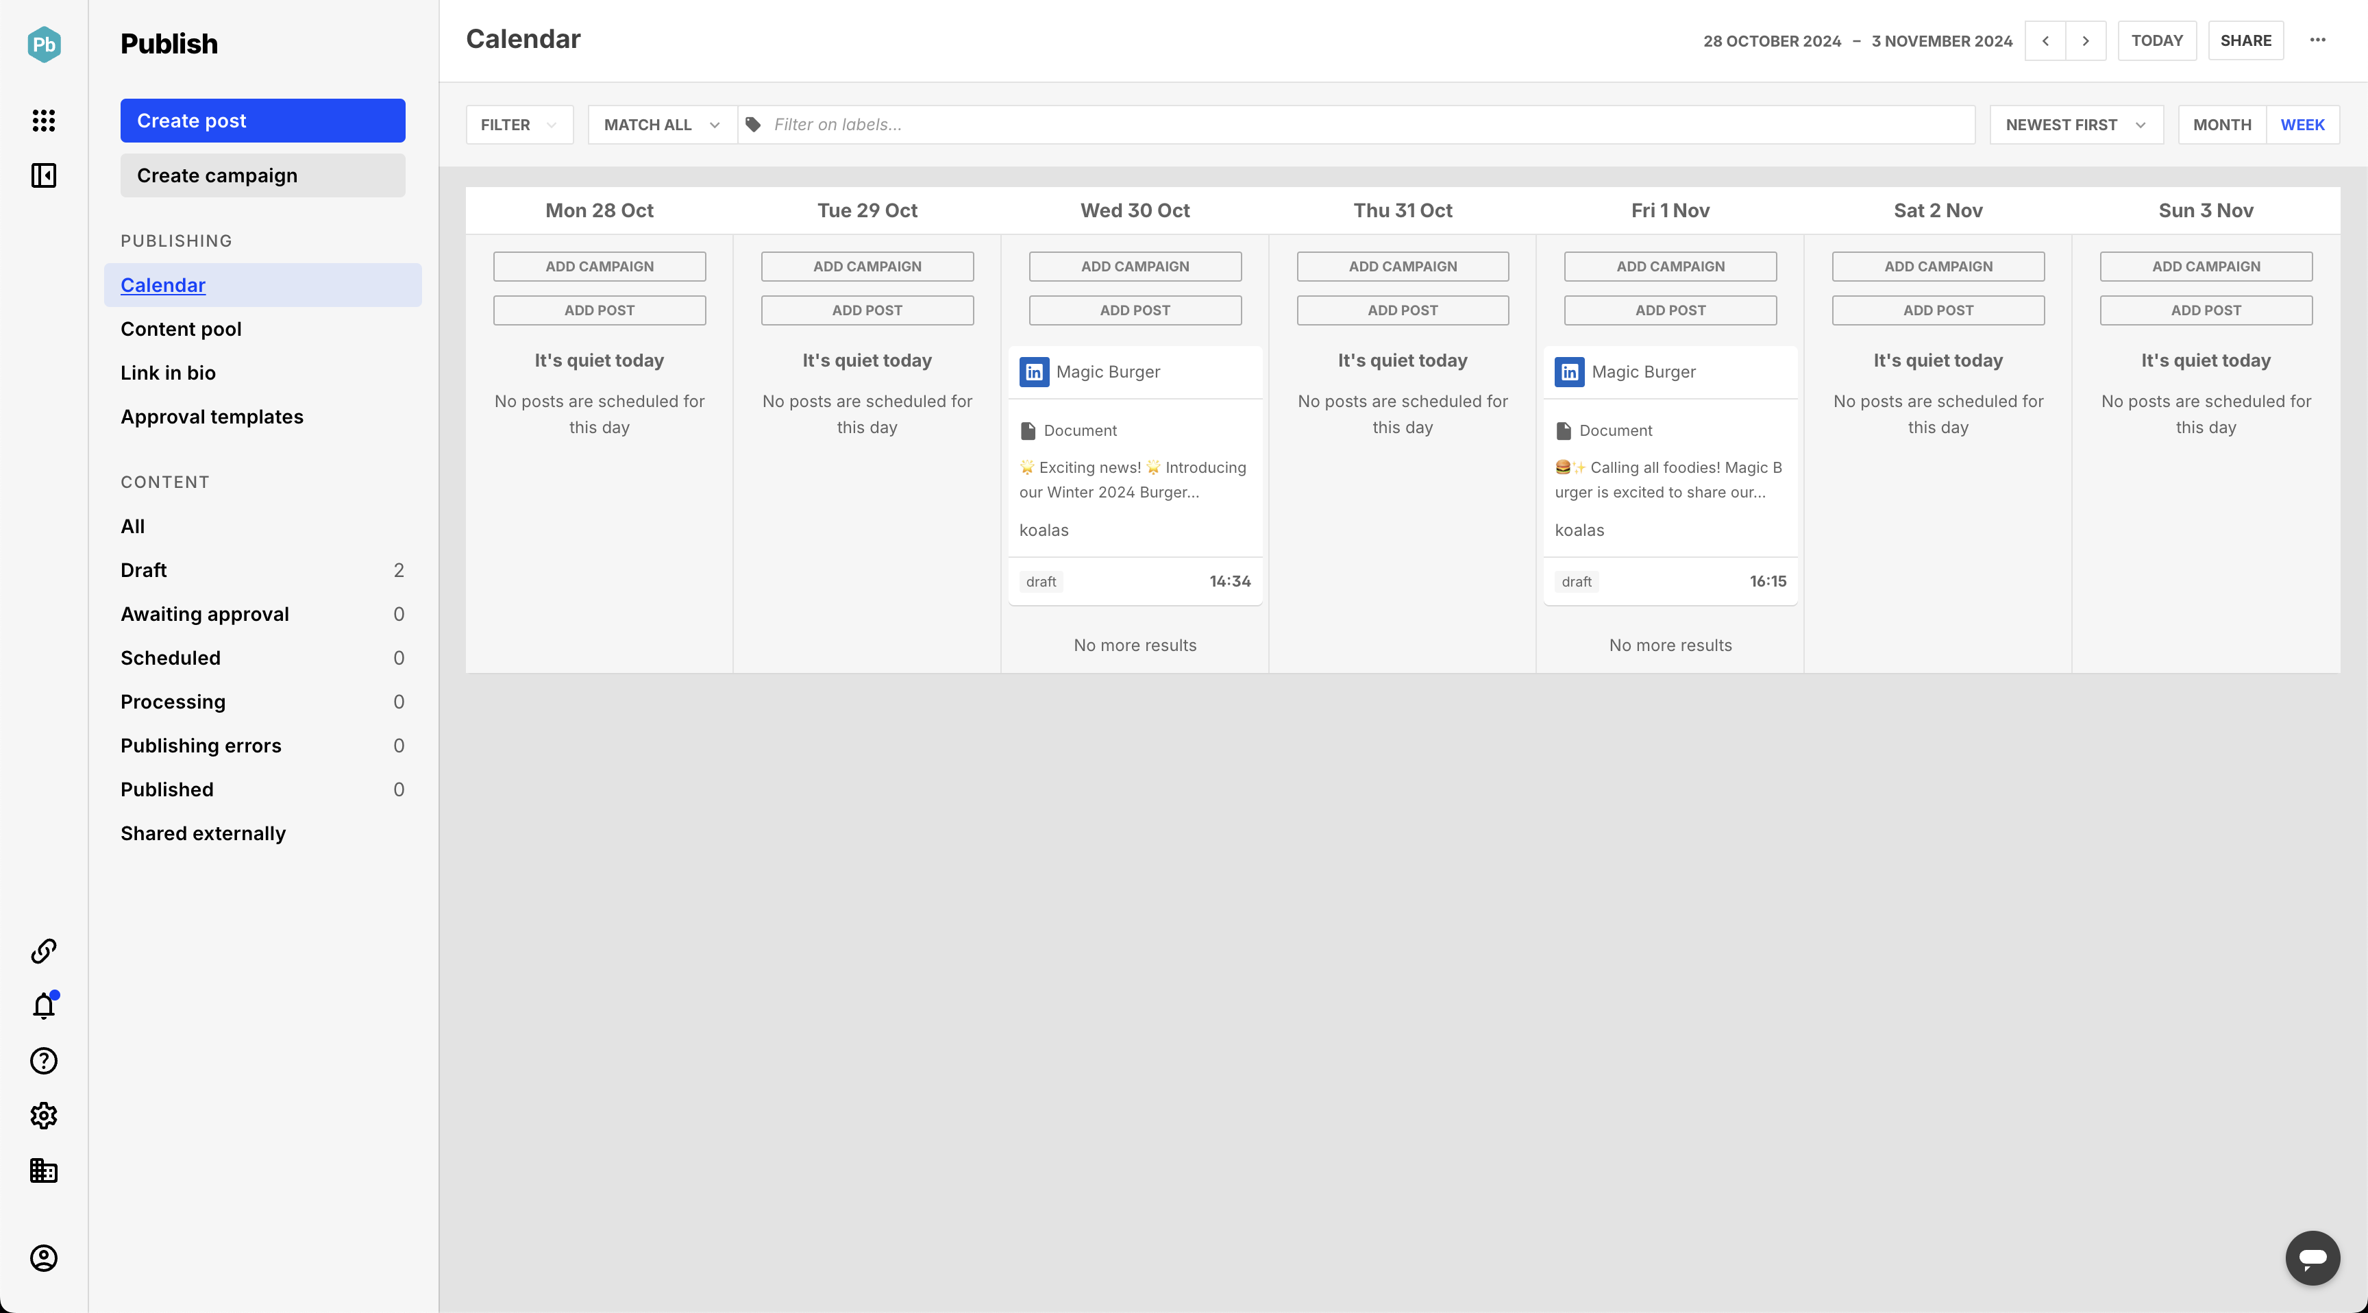This screenshot has width=2368, height=1313.
Task: Select the Calendar menu item
Action: tap(163, 284)
